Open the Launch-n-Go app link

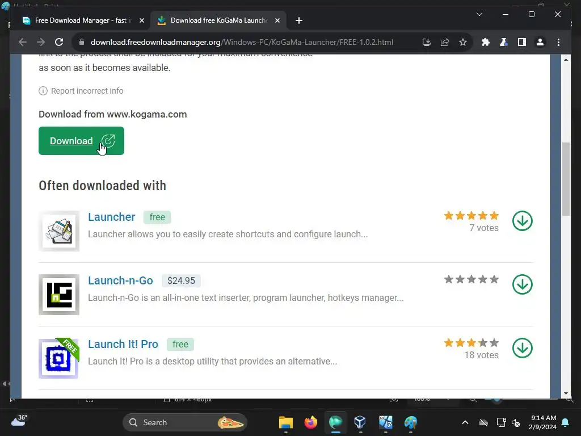point(120,280)
